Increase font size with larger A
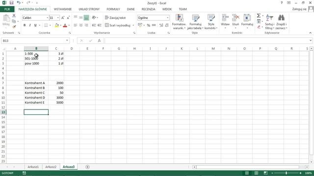Image resolution: width=314 pixels, height=176 pixels. click(x=63, y=18)
